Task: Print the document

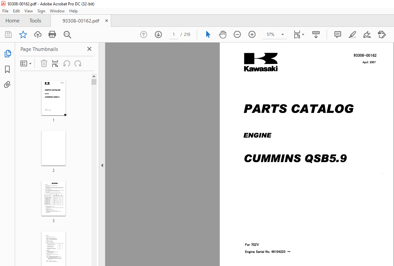Action: pos(52,35)
